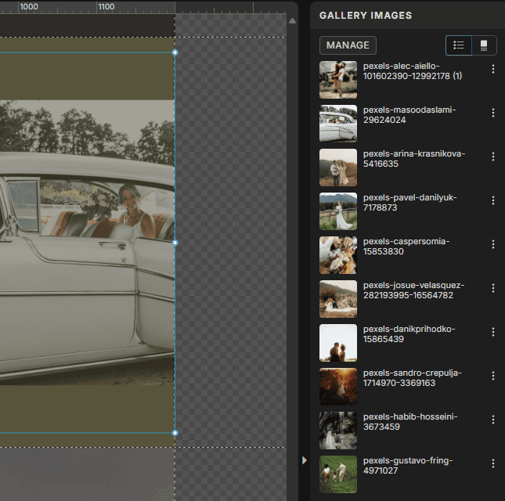Collapse the side panel with the arrow
Screen dimensions: 505x501
tap(305, 460)
